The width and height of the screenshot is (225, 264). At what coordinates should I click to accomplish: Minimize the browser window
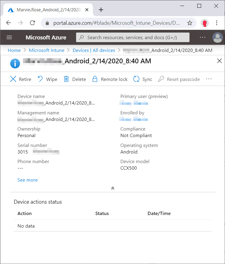(x=182, y=6)
